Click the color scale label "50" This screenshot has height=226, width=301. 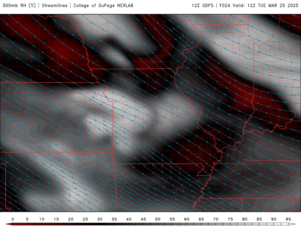[158, 219]
